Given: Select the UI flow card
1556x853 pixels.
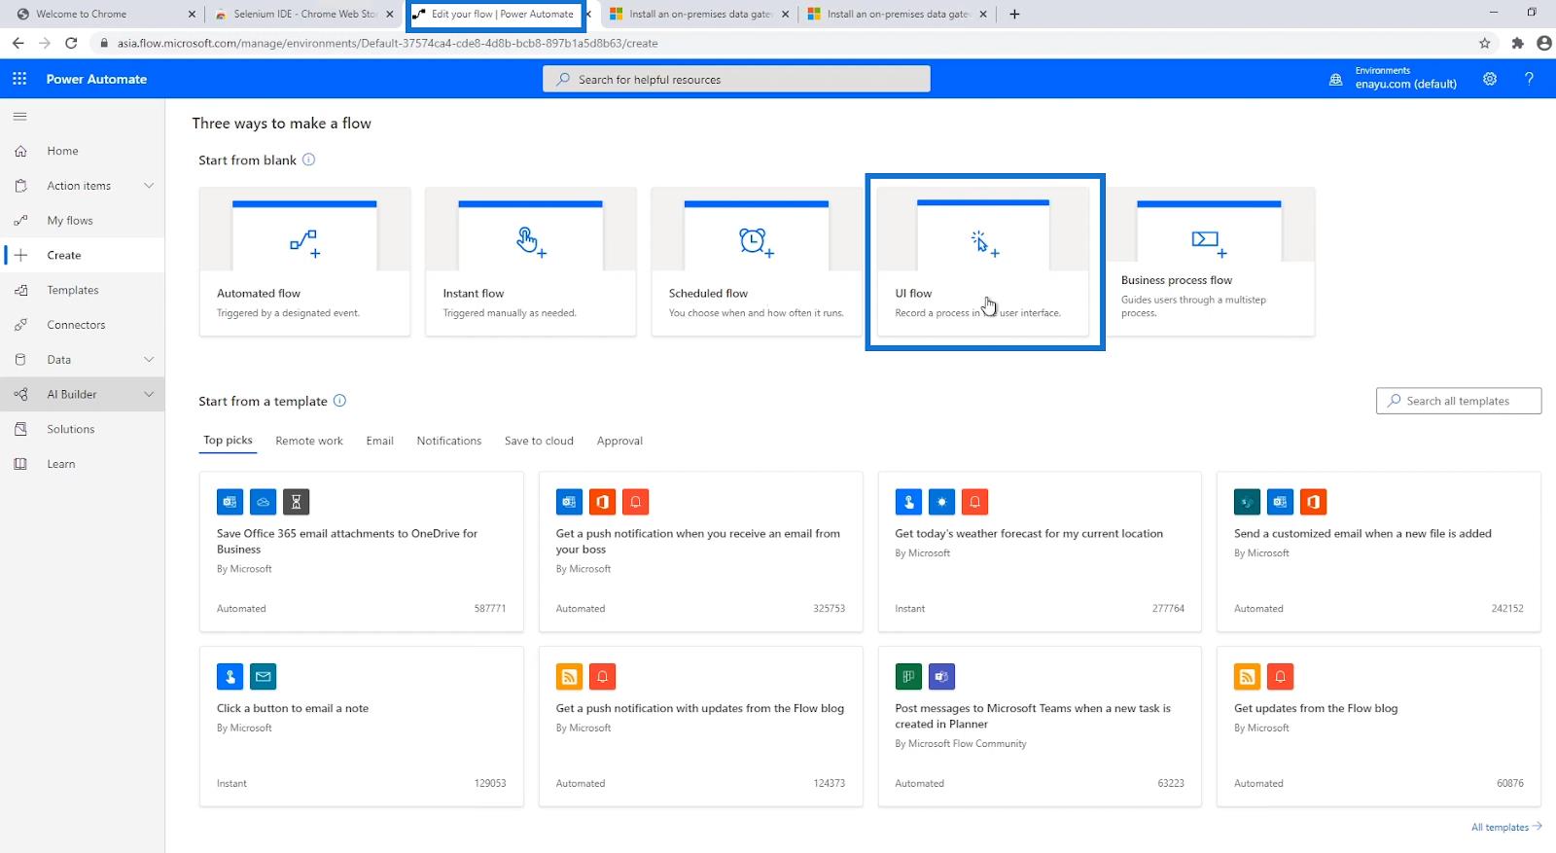Looking at the screenshot, I should [x=983, y=262].
